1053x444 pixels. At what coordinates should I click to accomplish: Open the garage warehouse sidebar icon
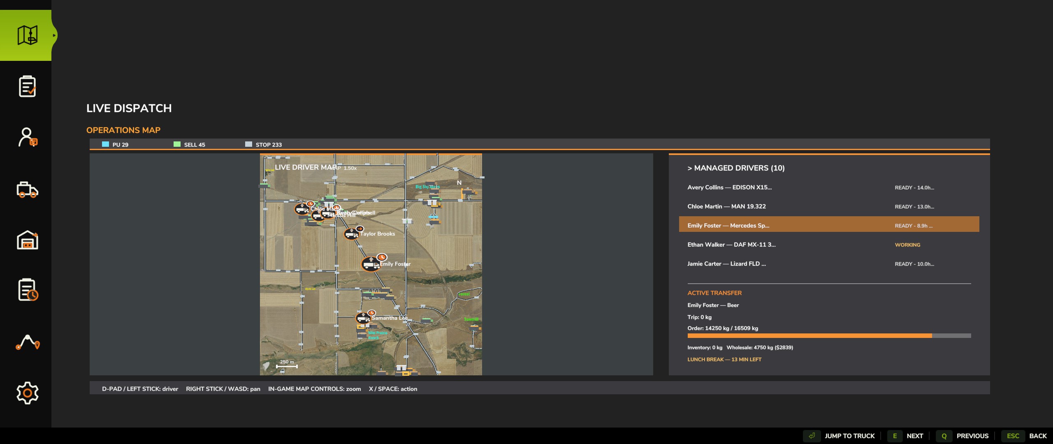(27, 240)
